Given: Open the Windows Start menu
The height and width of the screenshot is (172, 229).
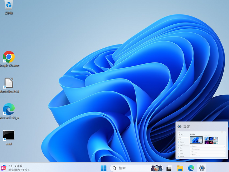Looking at the screenshot, I should pos(104,168).
